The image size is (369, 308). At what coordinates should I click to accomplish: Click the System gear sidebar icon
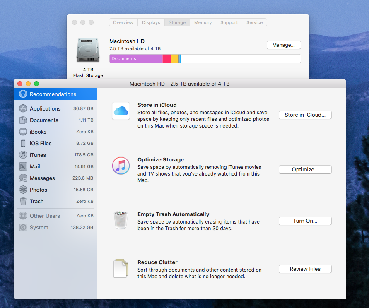tap(23, 227)
